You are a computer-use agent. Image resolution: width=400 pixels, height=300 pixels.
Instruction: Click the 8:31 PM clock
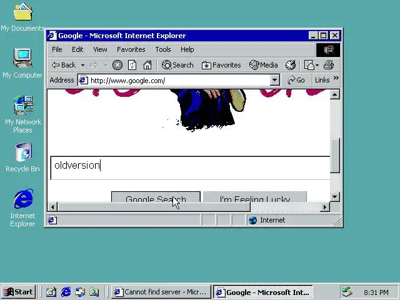[376, 292]
